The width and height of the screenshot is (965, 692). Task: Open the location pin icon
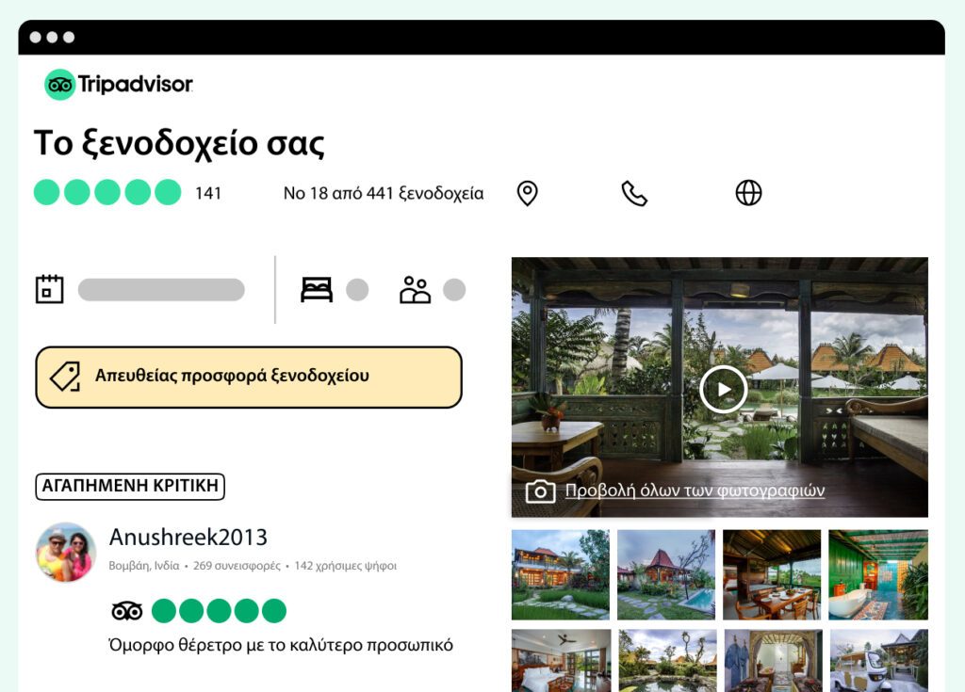tap(527, 193)
